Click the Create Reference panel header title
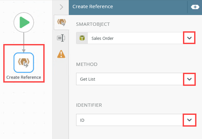This screenshot has height=139, width=202. point(92,7)
